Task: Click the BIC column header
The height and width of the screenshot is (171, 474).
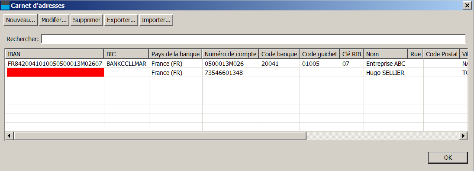Action: pos(126,54)
